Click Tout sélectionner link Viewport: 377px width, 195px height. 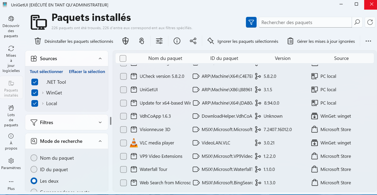[46, 71]
